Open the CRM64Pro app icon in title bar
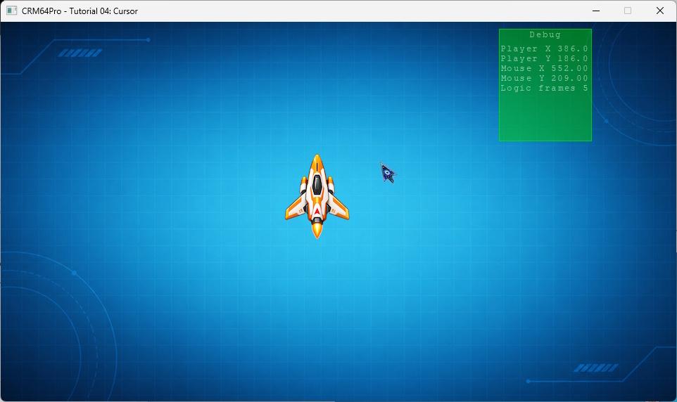677x402 pixels. click(12, 11)
